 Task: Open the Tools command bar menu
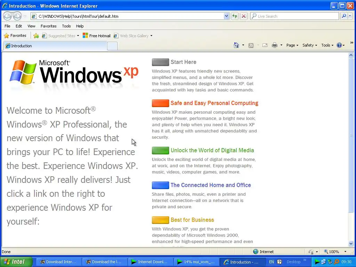click(x=327, y=45)
